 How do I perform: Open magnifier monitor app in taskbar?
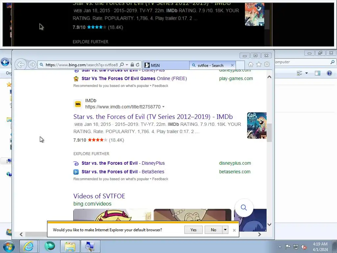(x=91, y=246)
